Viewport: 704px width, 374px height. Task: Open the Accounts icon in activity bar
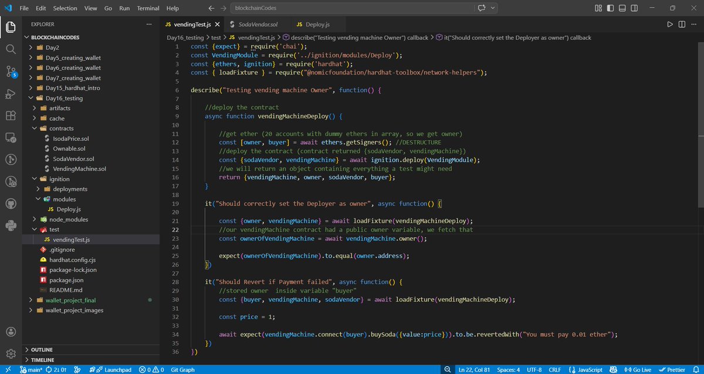point(11,332)
